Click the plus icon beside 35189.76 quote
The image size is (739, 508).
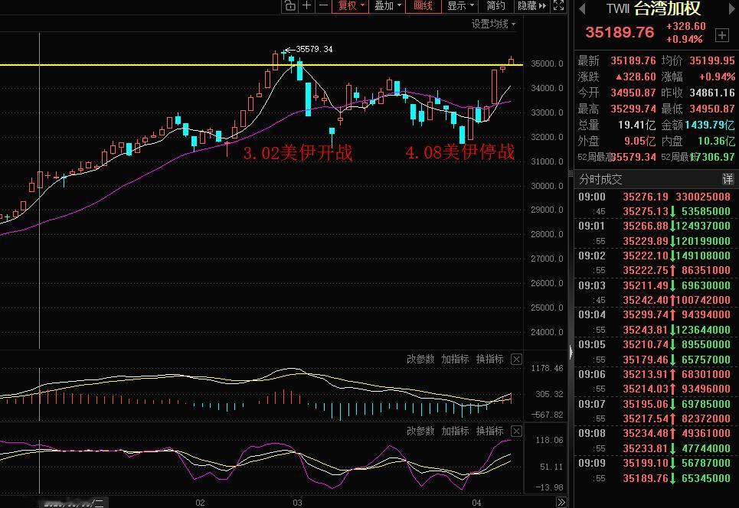pos(721,34)
